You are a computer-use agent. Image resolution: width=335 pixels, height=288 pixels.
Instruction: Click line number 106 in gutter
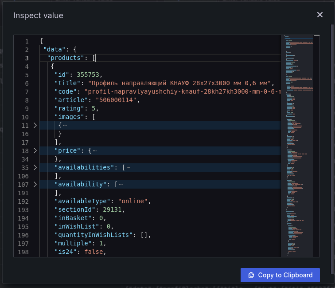coord(23,176)
